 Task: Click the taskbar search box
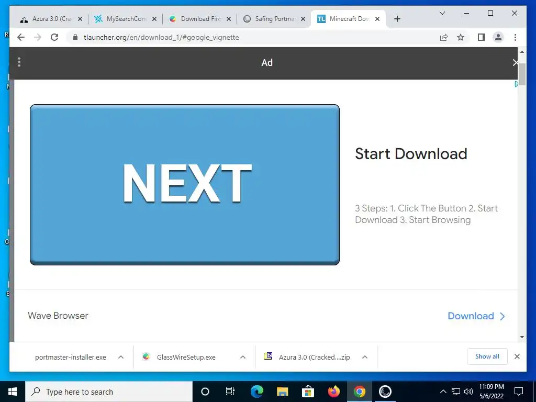[x=109, y=392]
